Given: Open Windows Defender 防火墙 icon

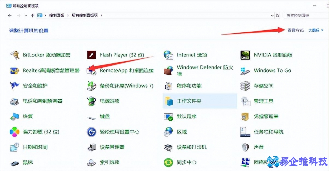Looking at the screenshot, I should (168, 71).
